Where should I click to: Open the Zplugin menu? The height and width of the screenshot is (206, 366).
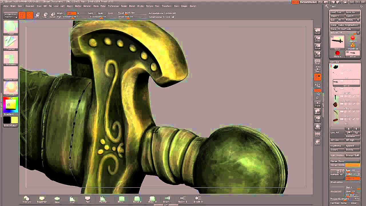point(184,6)
